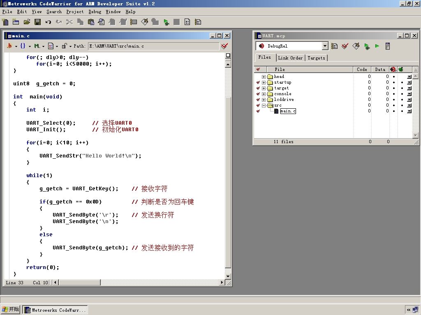Click the Copy icon beside the scissors
Viewport: 421px width, 315px height.
(80, 22)
